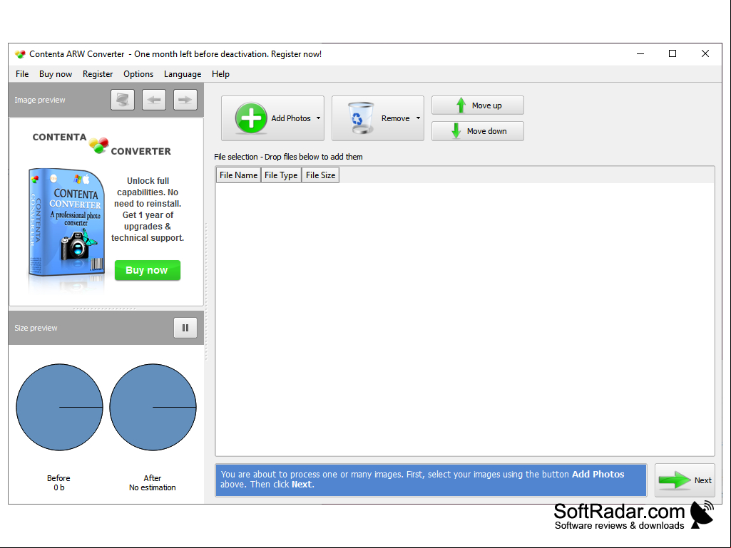Click the Contenta Converter box image

click(66, 223)
